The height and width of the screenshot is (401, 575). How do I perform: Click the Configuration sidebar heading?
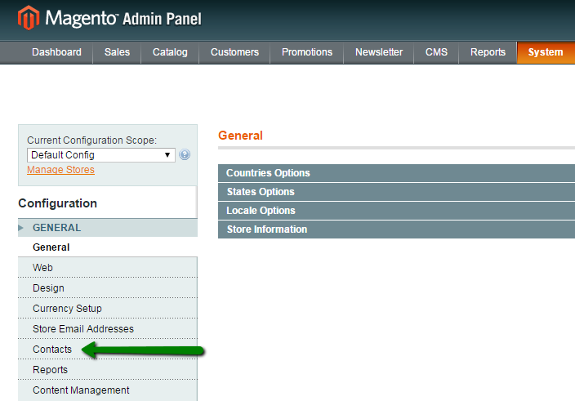pos(57,203)
